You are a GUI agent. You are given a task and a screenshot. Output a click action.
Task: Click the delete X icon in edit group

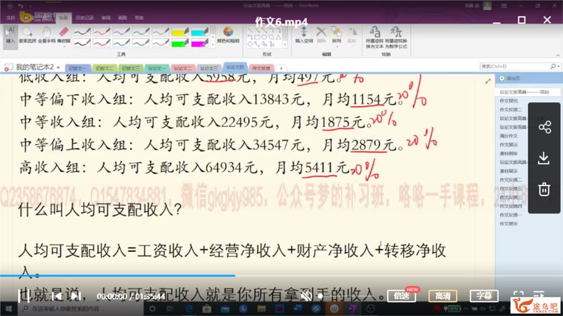321,35
